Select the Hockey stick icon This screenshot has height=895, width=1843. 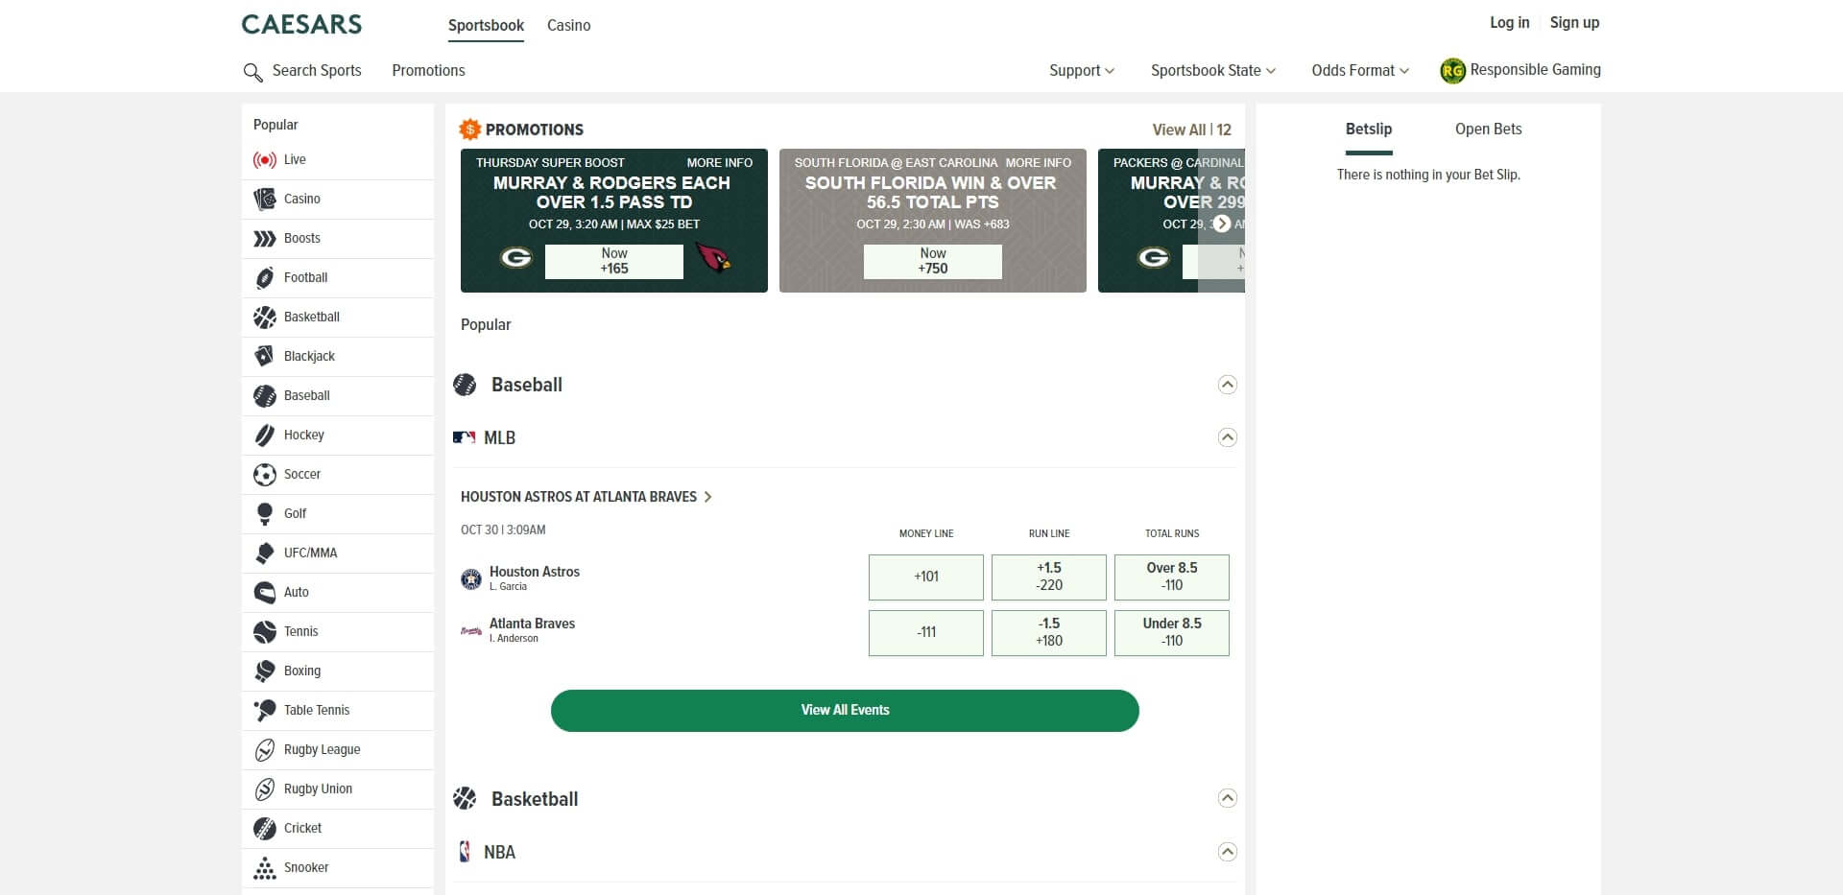pos(264,436)
